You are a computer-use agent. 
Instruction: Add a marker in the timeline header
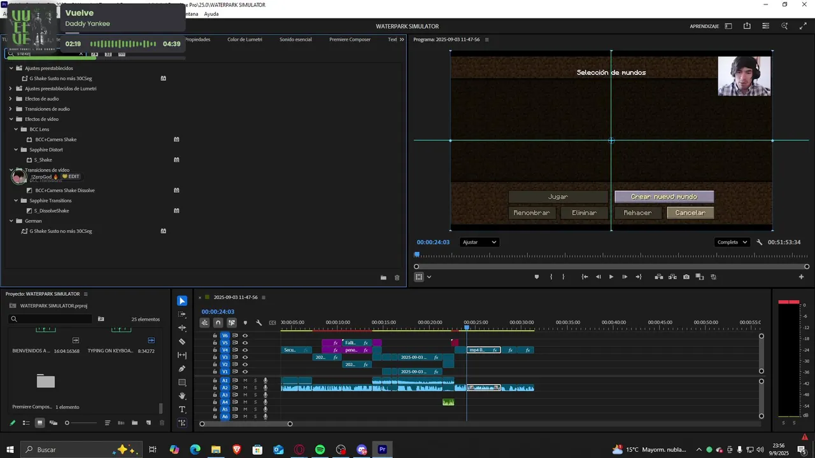[245, 323]
